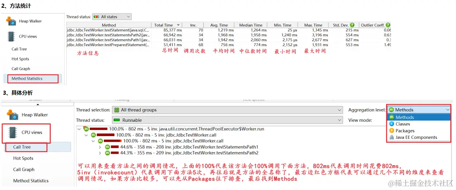456x190 pixels.
Task: Open Method Statistics in Call Tree screenshot sidebar
Action: point(31,181)
